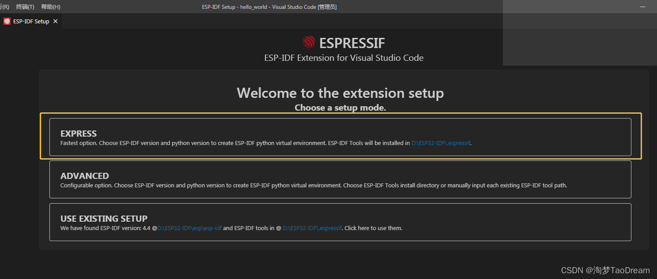
Task: Open the 帮助(H) menu
Action: [x=51, y=7]
